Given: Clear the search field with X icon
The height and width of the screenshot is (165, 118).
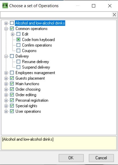Looking at the screenshot, I should pos(114,15).
